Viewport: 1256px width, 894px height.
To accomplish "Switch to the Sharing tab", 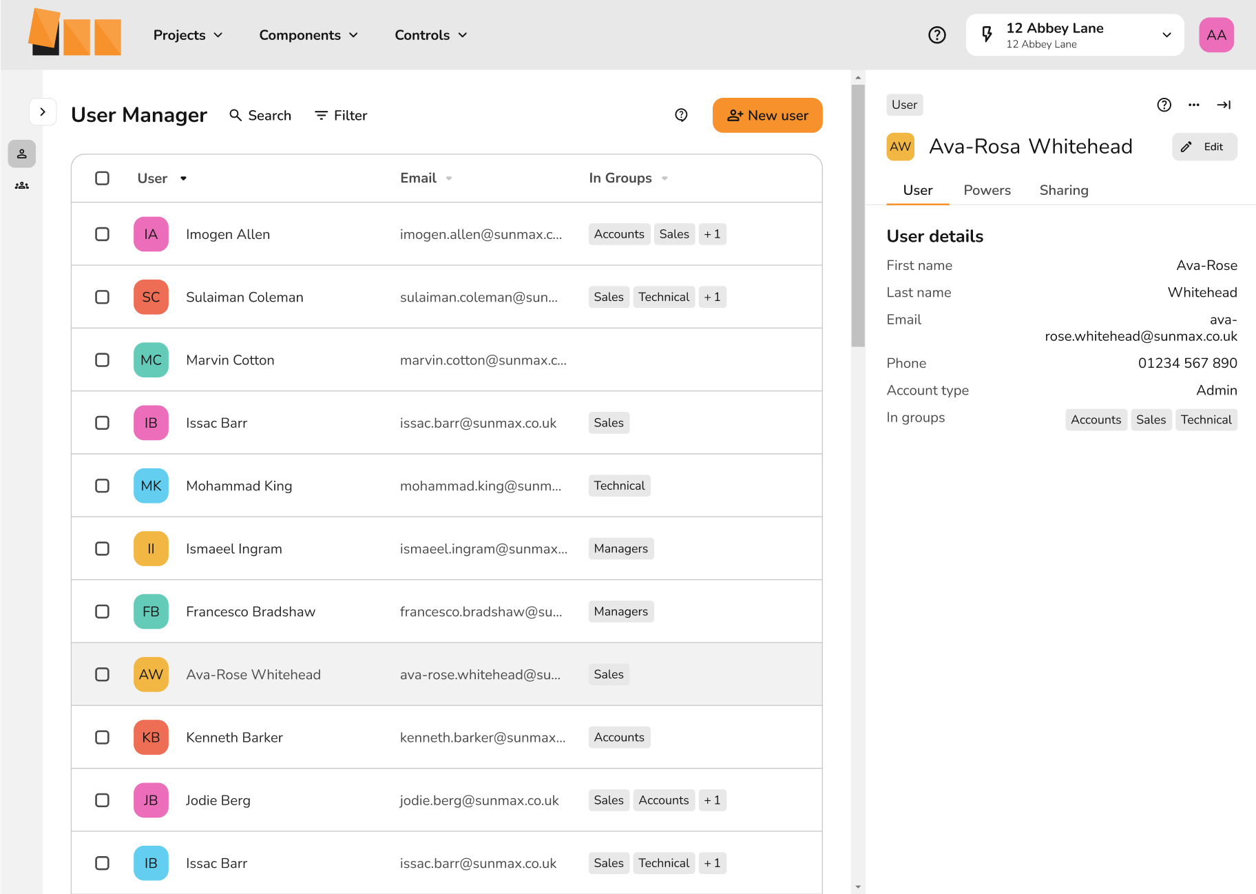I will (1063, 190).
